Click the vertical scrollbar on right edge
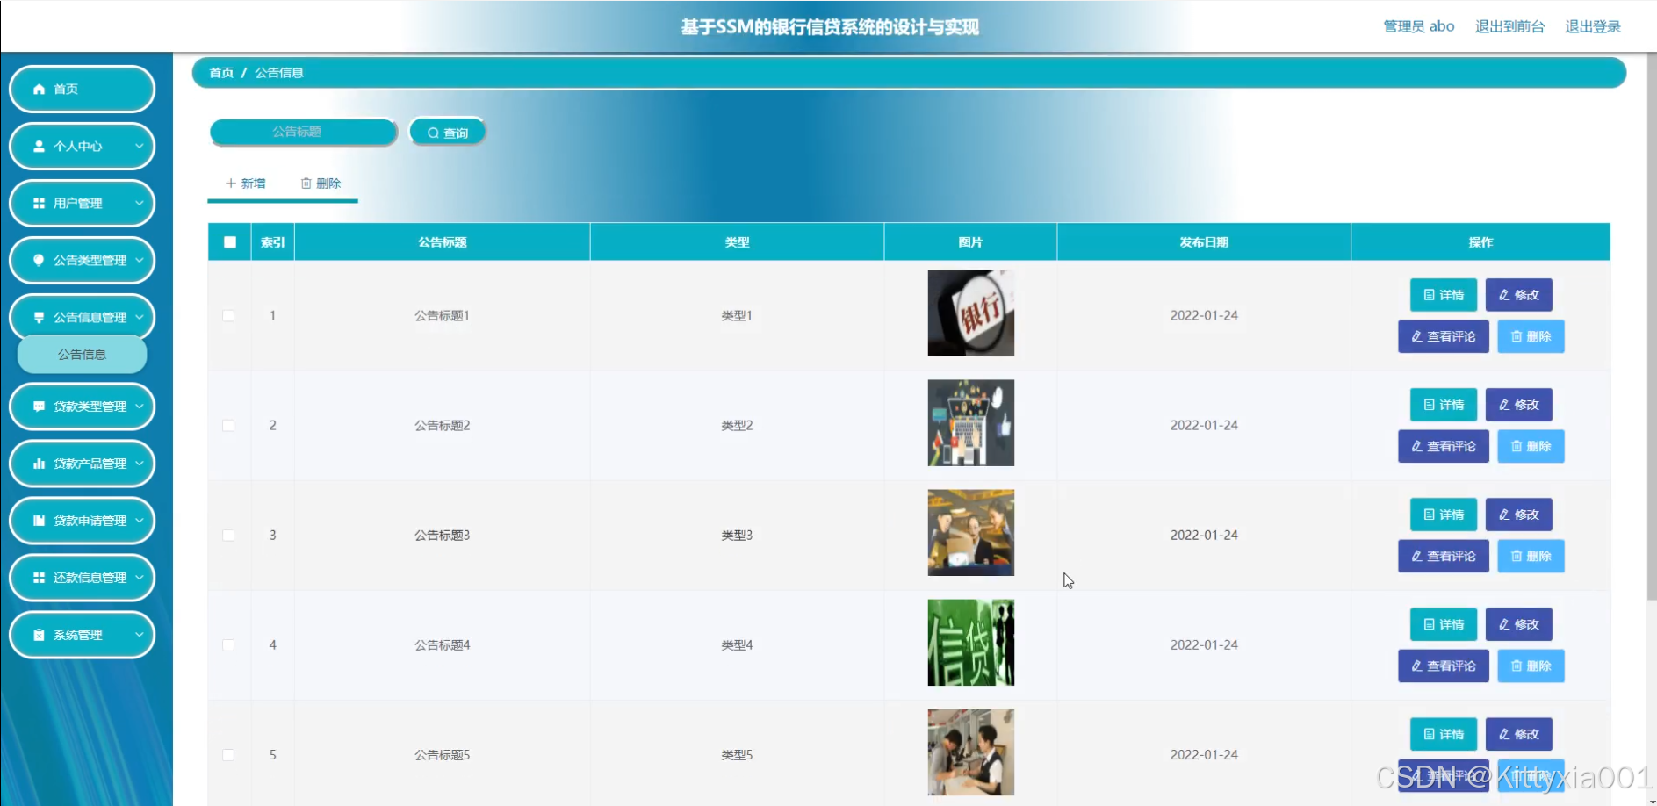This screenshot has width=1657, height=806. pos(1651,351)
